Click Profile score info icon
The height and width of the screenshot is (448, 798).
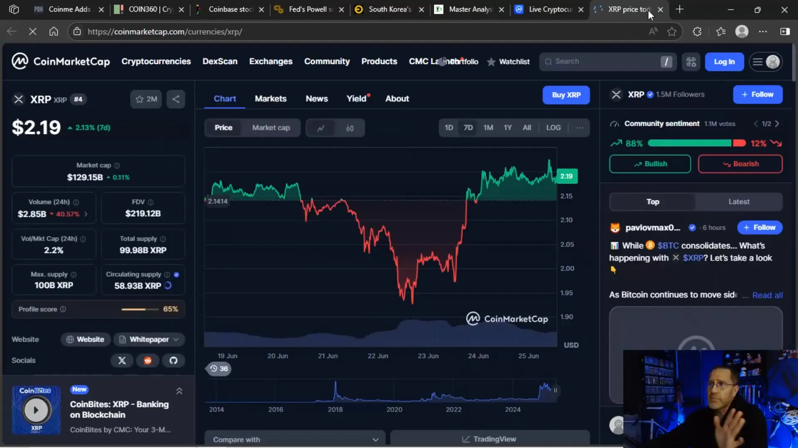[63, 309]
